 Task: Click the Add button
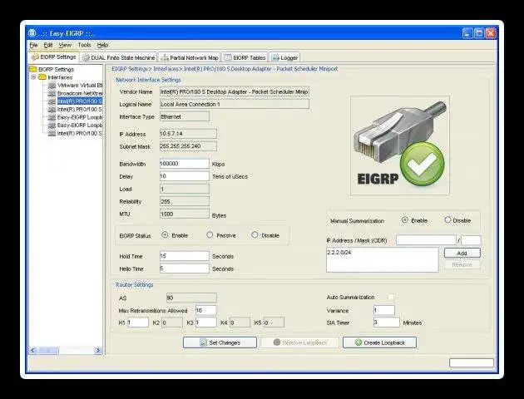click(x=462, y=253)
